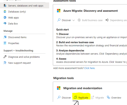Click the '1: Discover' quick start heading
The height and width of the screenshot is (105, 127).
pyautogui.click(x=62, y=34)
